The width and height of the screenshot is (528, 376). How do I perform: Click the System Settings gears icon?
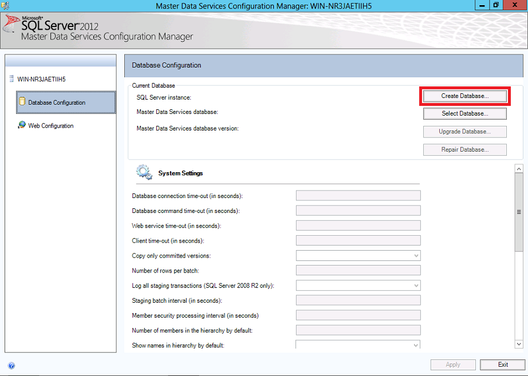pyautogui.click(x=144, y=172)
